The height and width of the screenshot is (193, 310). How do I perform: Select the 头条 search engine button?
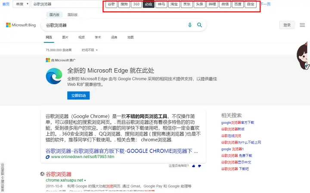199,4
